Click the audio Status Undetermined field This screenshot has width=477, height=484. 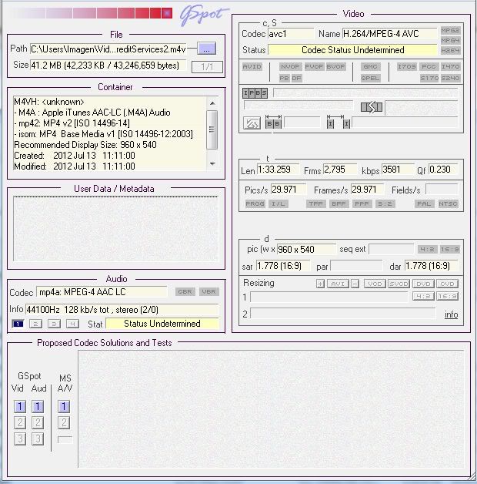(x=162, y=324)
